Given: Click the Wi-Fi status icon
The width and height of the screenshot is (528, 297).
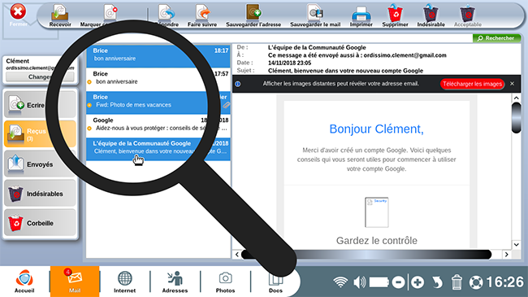Looking at the screenshot, I should coord(340,282).
